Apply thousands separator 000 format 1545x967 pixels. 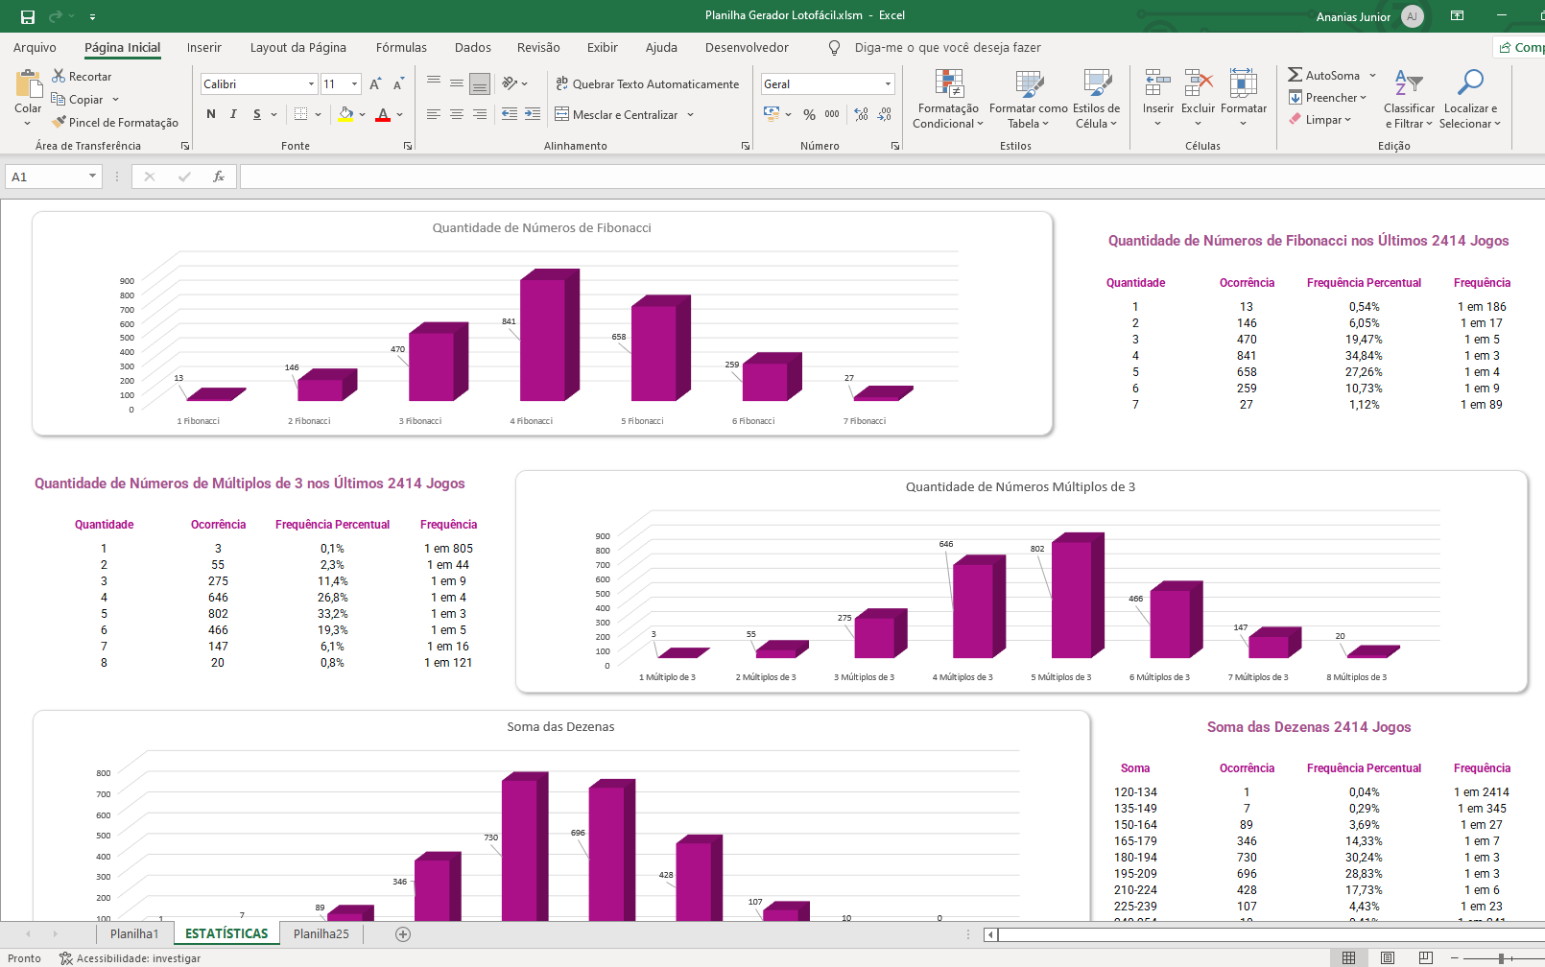coord(832,114)
